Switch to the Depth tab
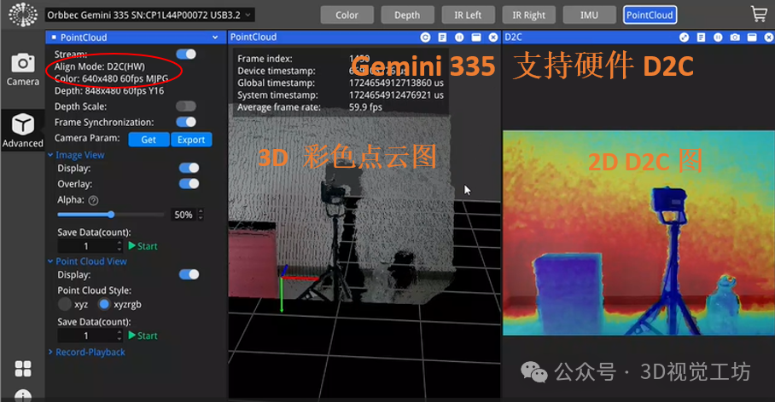Viewport: 775px width, 402px height. 407,14
